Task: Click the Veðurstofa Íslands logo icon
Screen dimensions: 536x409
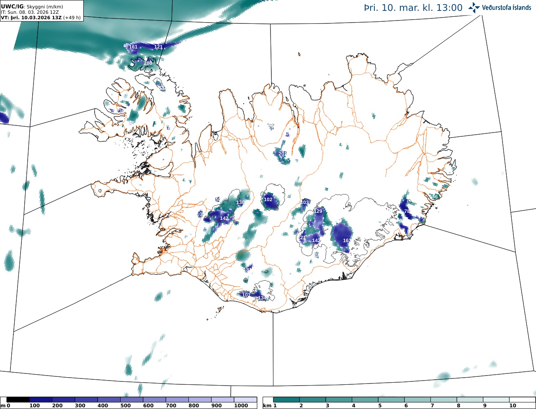Action: [x=474, y=8]
